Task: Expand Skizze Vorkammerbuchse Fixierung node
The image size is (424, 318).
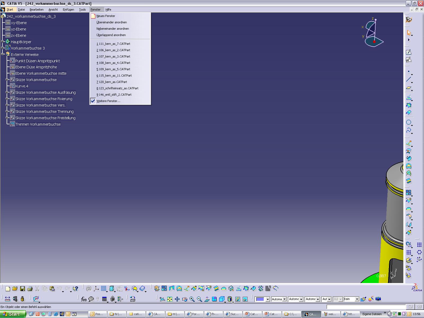Action: [7, 99]
